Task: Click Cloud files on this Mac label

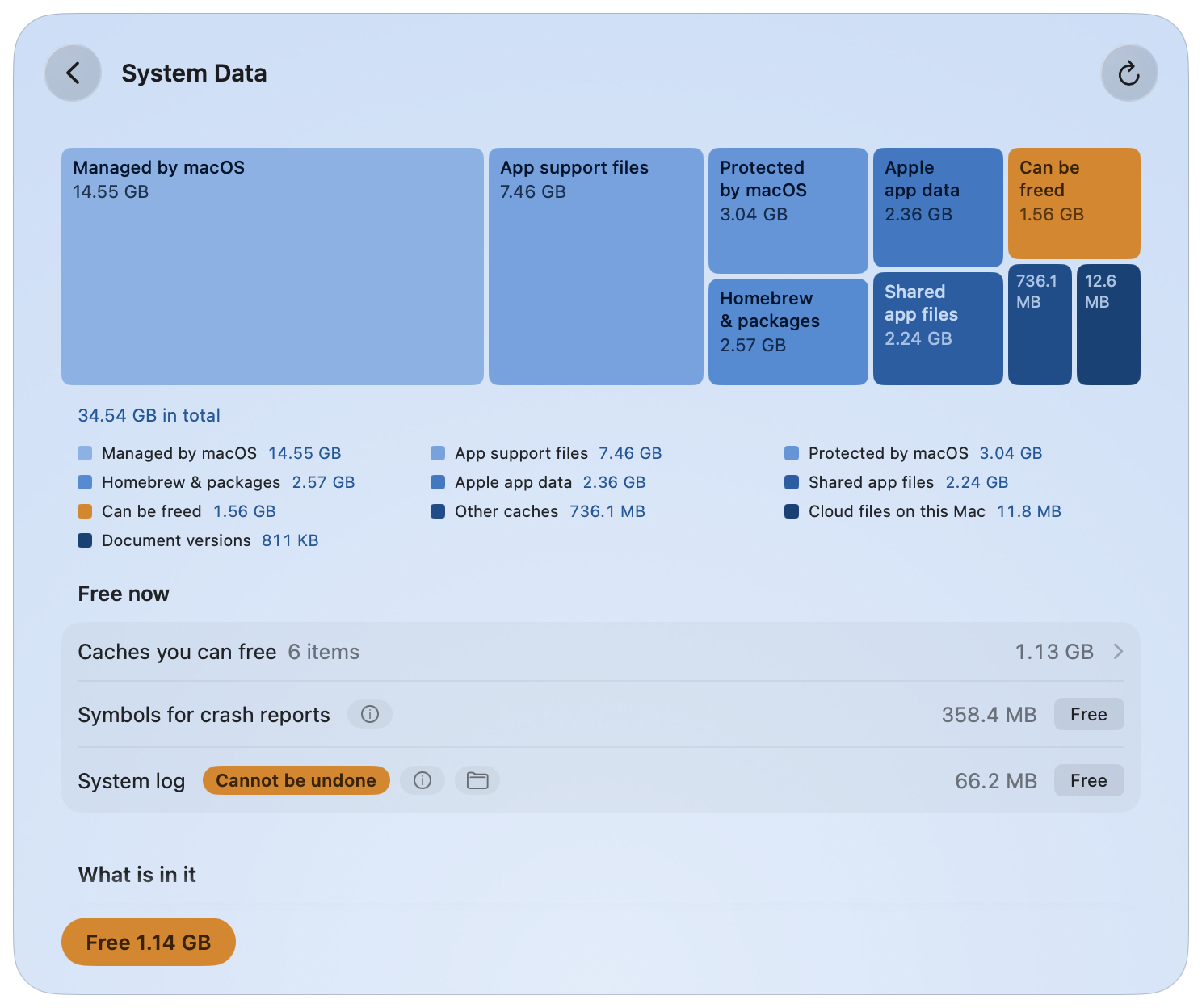Action: (897, 511)
